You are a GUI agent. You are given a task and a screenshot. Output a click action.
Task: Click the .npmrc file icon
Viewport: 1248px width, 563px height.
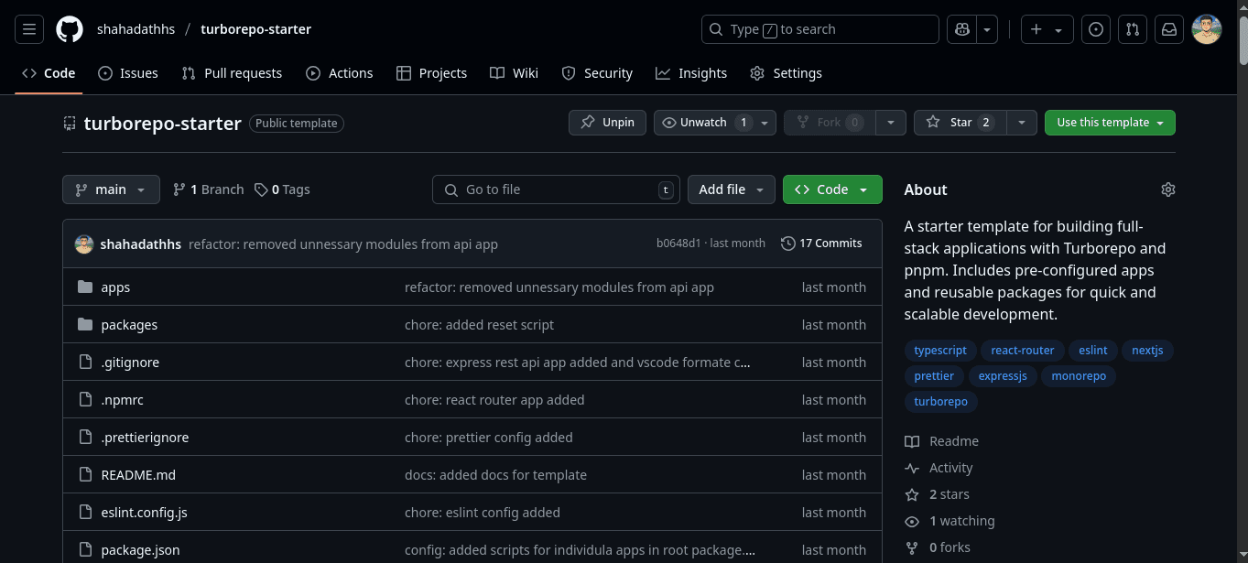pos(85,400)
